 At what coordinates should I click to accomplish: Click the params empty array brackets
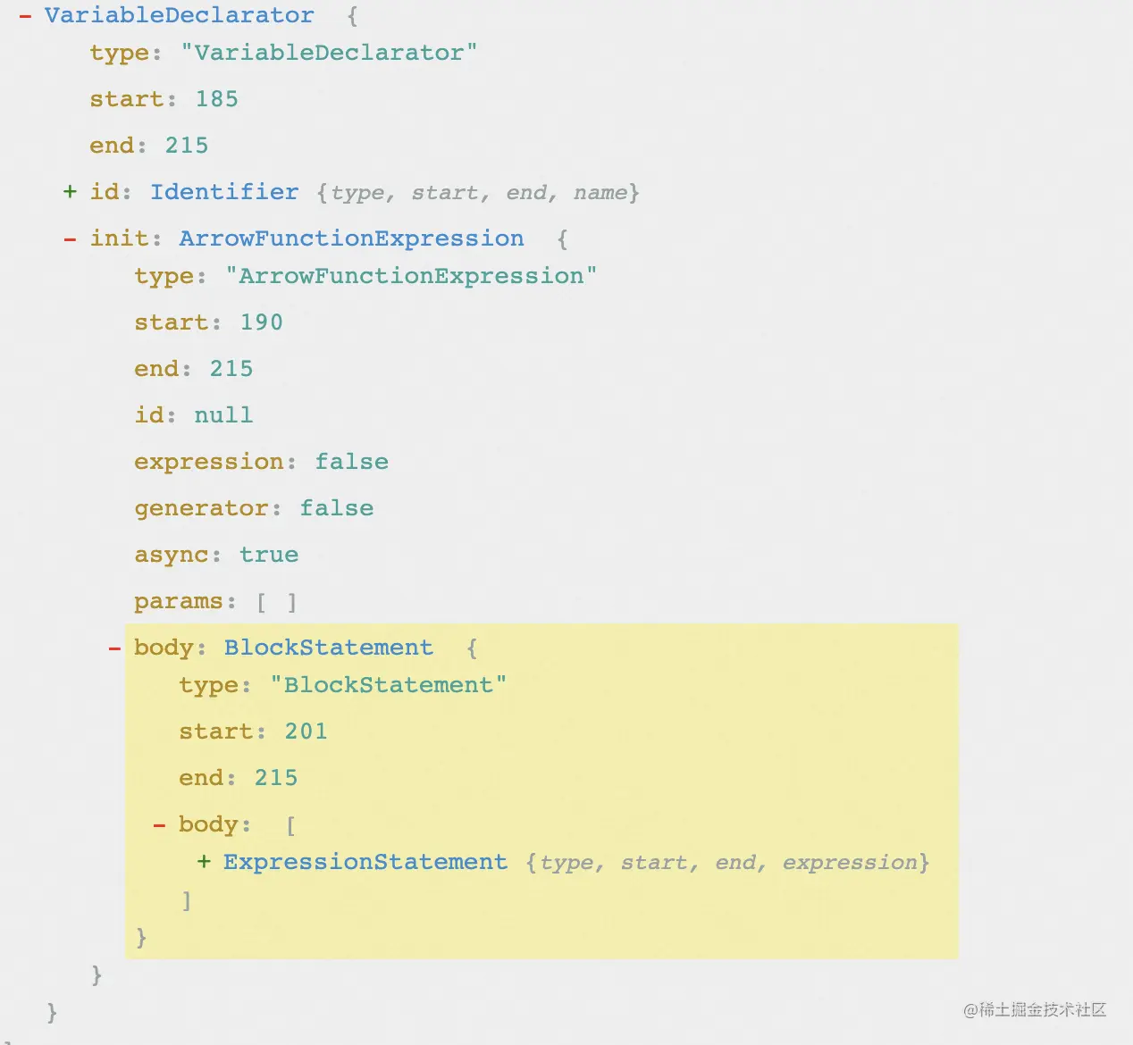pyautogui.click(x=276, y=602)
